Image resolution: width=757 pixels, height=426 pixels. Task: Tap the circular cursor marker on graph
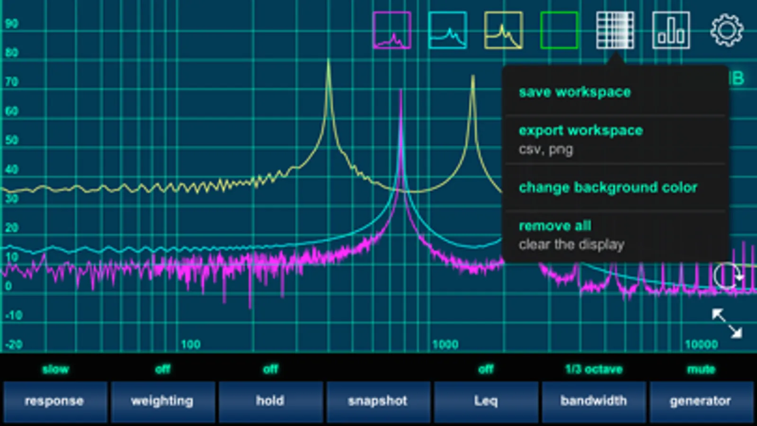coord(727,275)
